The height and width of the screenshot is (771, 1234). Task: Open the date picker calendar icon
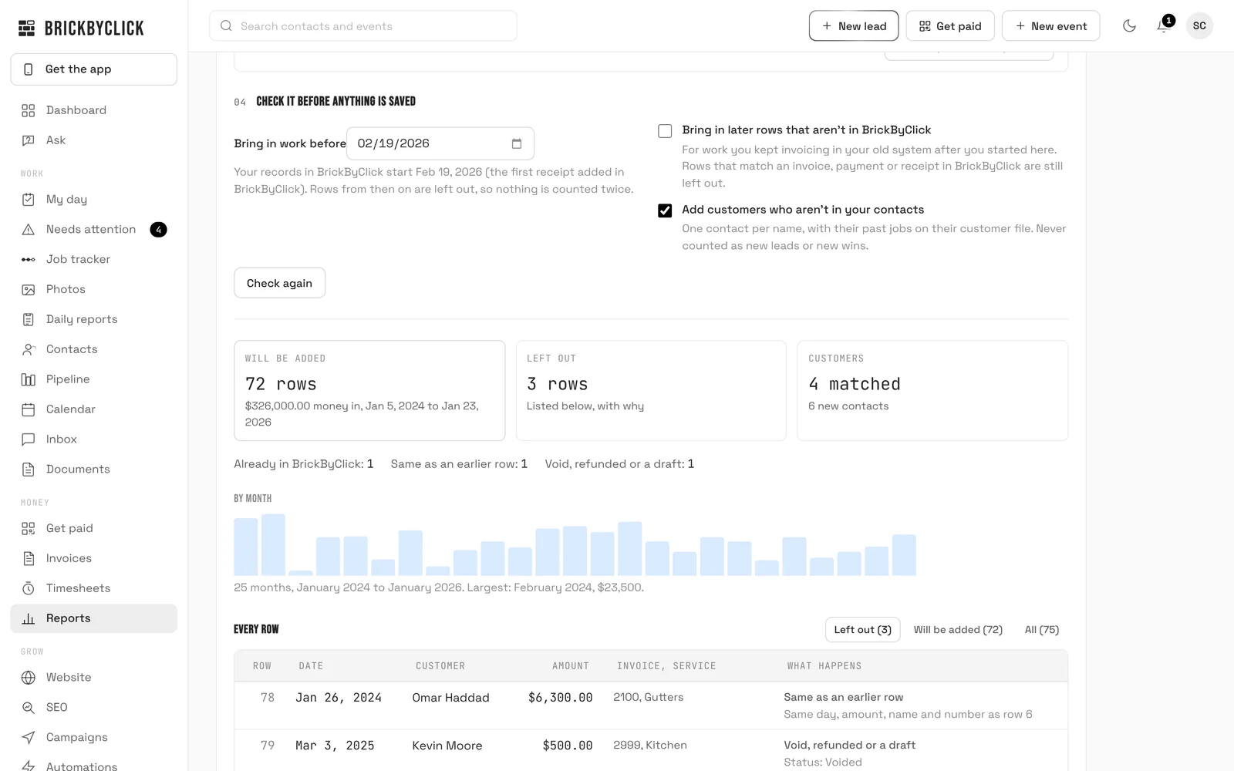click(x=517, y=144)
